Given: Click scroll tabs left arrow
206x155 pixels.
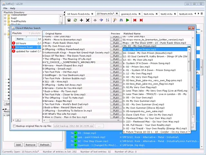Looking at the screenshot, I should point(195,14).
